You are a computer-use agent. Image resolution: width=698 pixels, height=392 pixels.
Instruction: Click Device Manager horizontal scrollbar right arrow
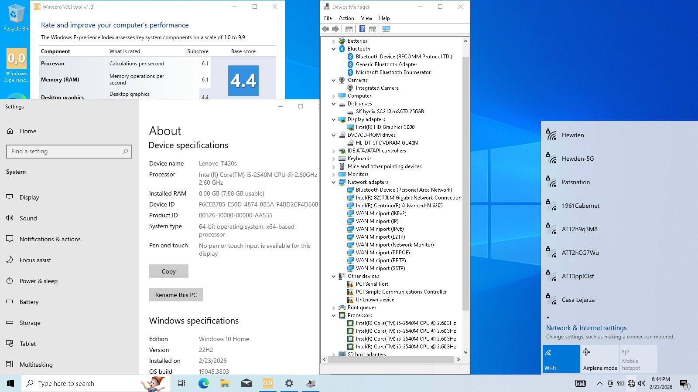point(458,360)
